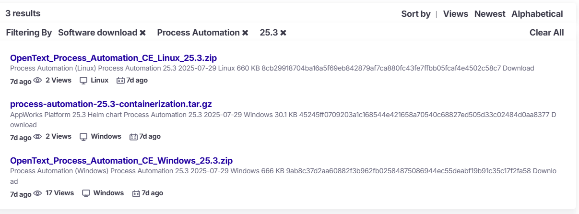Click the eye icon on Linux zip result

coord(38,81)
